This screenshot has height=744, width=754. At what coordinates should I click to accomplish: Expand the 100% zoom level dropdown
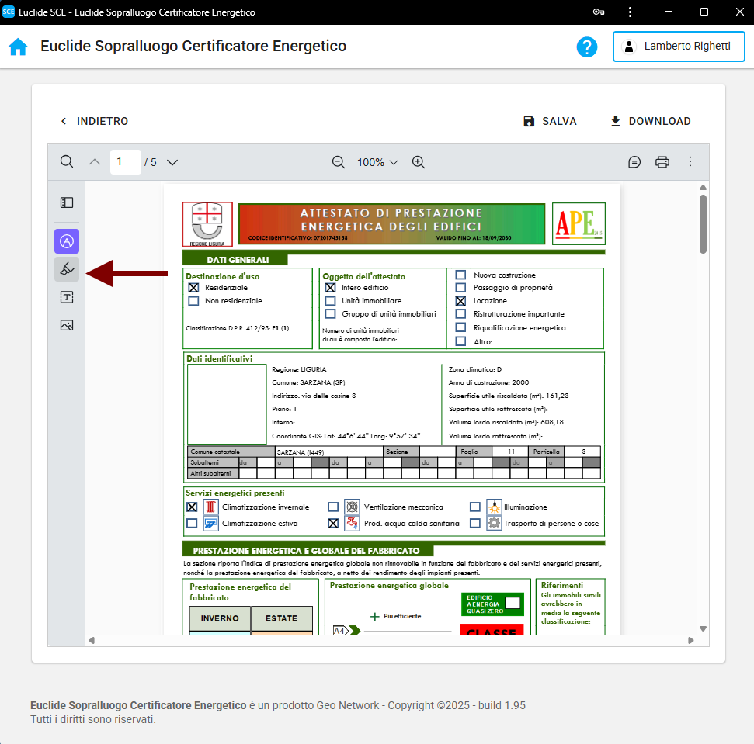click(377, 162)
